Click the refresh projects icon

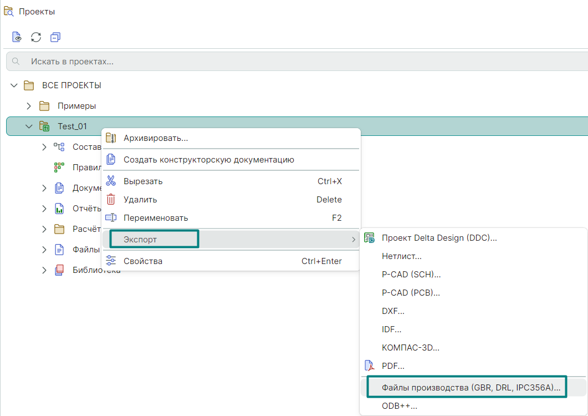click(36, 37)
